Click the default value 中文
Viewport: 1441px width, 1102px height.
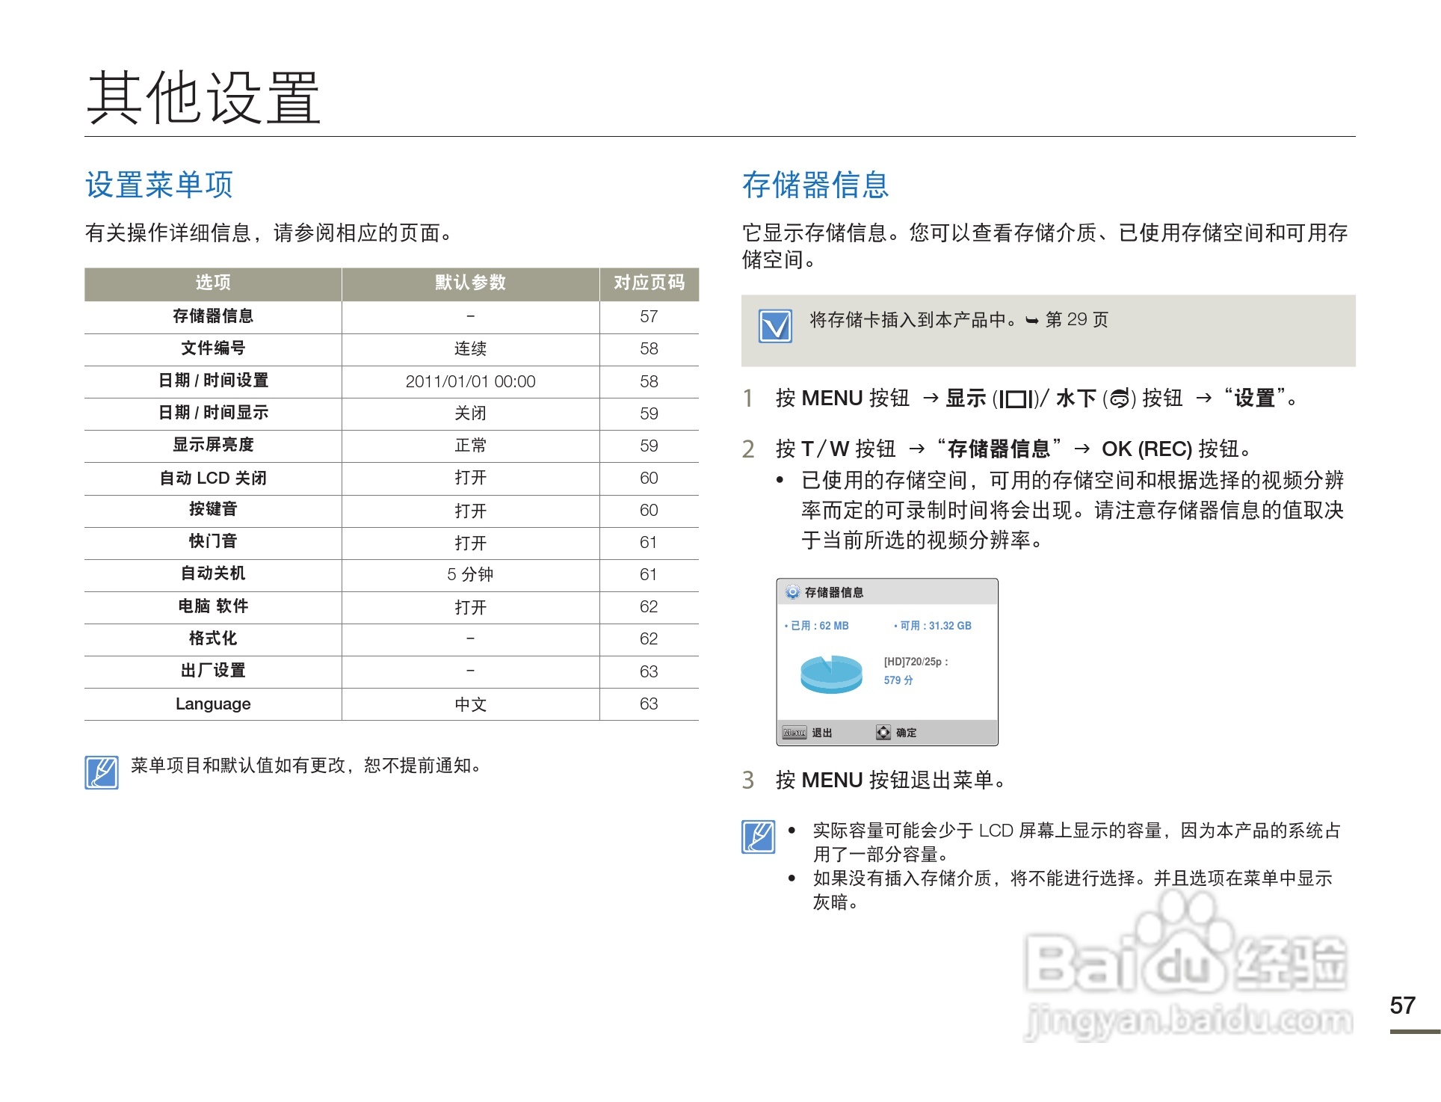[470, 704]
